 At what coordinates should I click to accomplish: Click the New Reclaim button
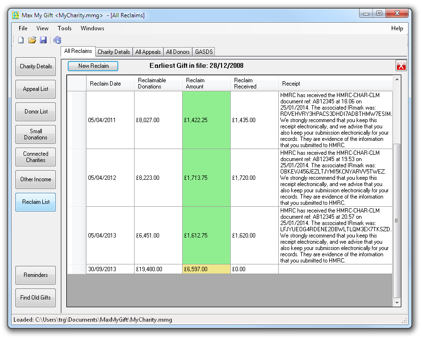coord(93,66)
